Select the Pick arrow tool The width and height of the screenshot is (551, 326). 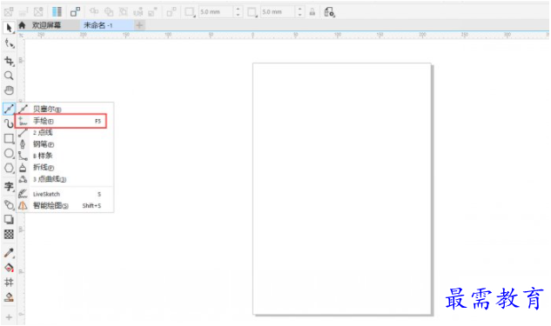click(x=9, y=27)
